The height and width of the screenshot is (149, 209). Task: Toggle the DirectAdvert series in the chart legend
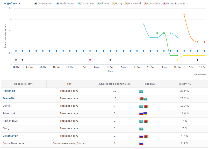click(44, 4)
